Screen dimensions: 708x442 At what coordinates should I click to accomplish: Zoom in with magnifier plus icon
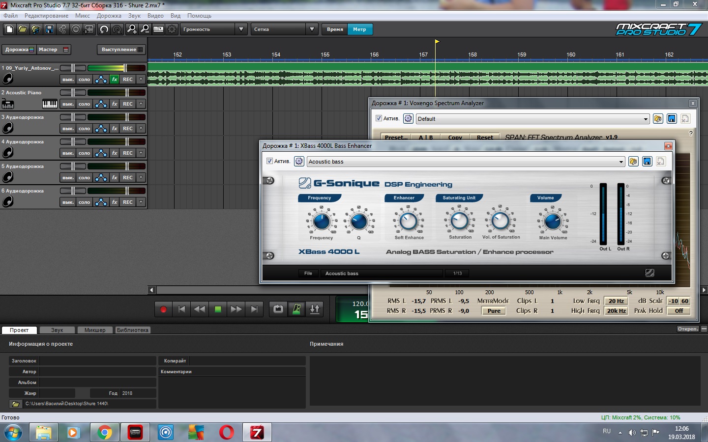[132, 29]
